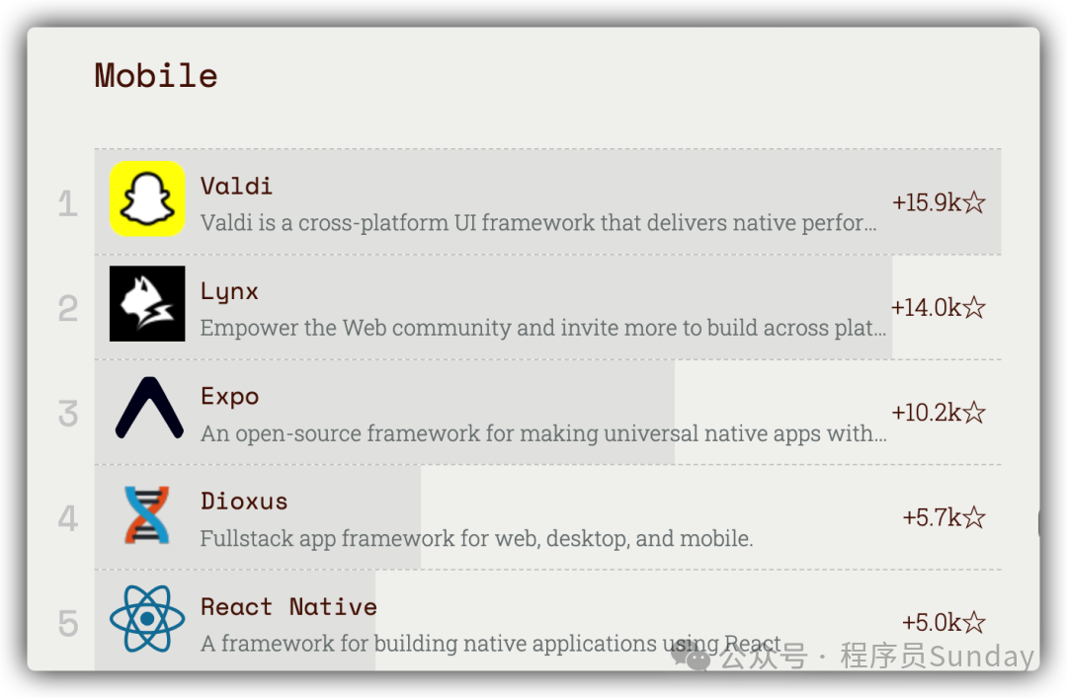This screenshot has height=698, width=1067.
Task: Click the Dioxus DNA helix logo
Action: (x=147, y=514)
